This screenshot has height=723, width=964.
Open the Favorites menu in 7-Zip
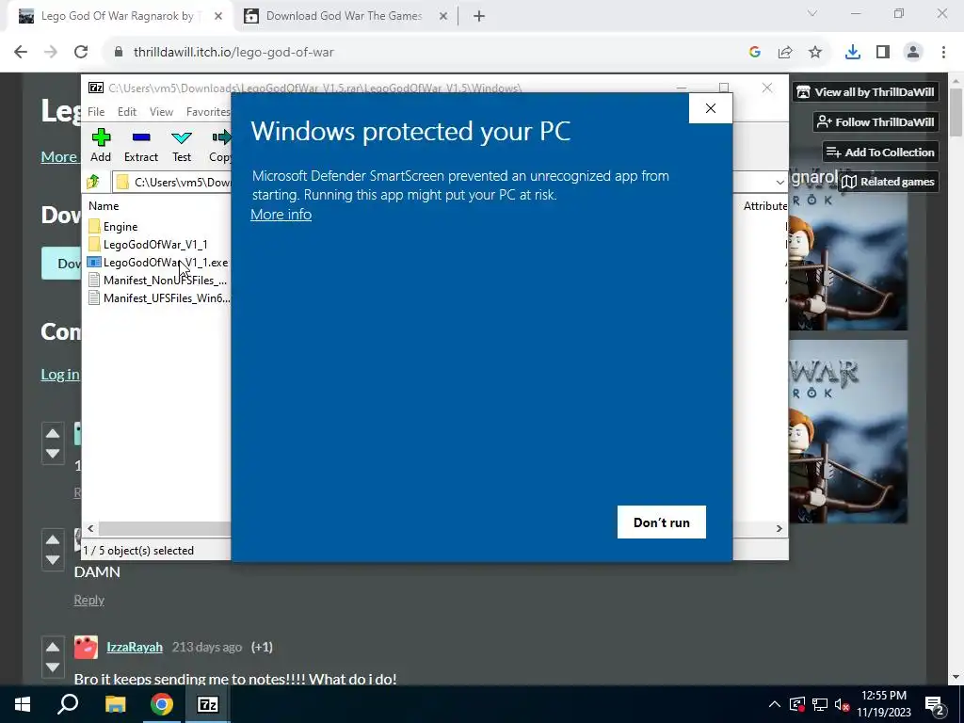pyautogui.click(x=208, y=111)
